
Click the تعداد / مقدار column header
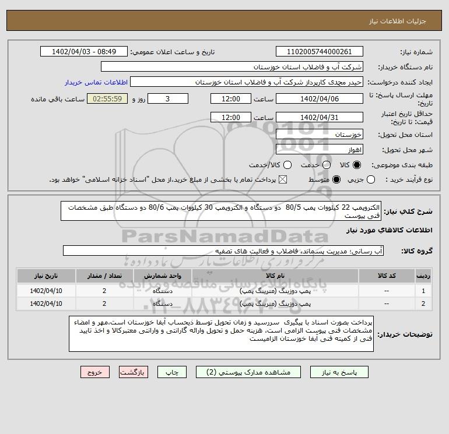(x=104, y=276)
